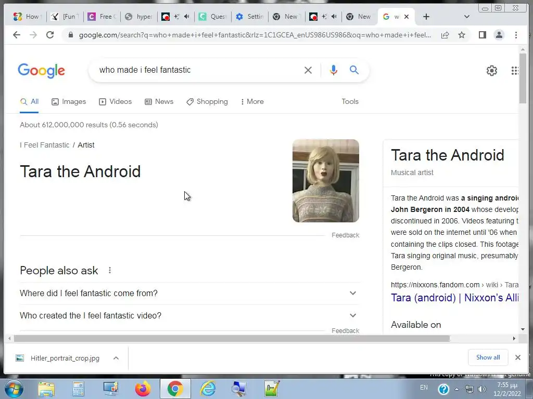Viewport: 533px width, 399px height.
Task: Switch to the 'Ques' tab
Action: 212,17
